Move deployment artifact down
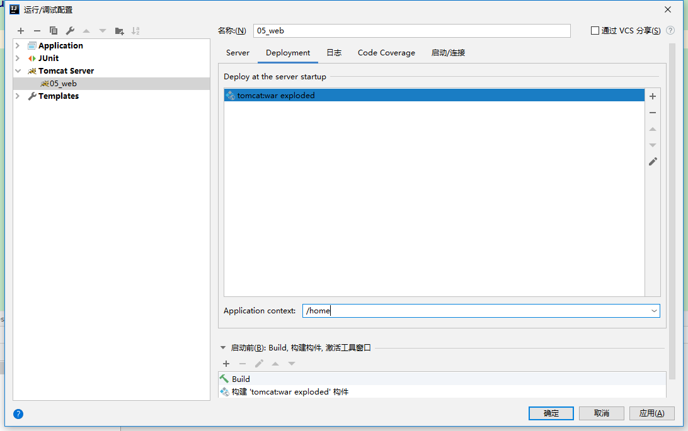Image resolution: width=688 pixels, height=431 pixels. tap(653, 145)
